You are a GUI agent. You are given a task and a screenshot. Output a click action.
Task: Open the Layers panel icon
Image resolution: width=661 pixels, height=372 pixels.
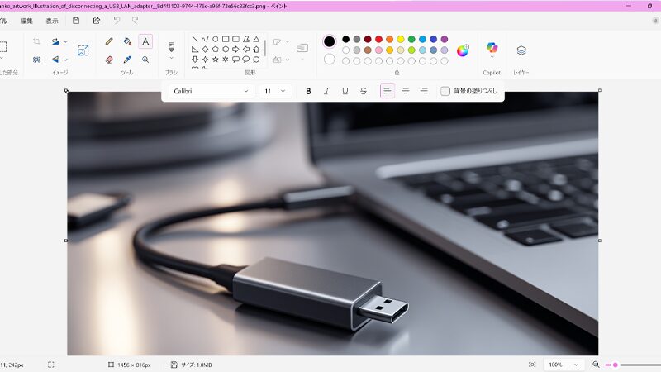pyautogui.click(x=521, y=50)
